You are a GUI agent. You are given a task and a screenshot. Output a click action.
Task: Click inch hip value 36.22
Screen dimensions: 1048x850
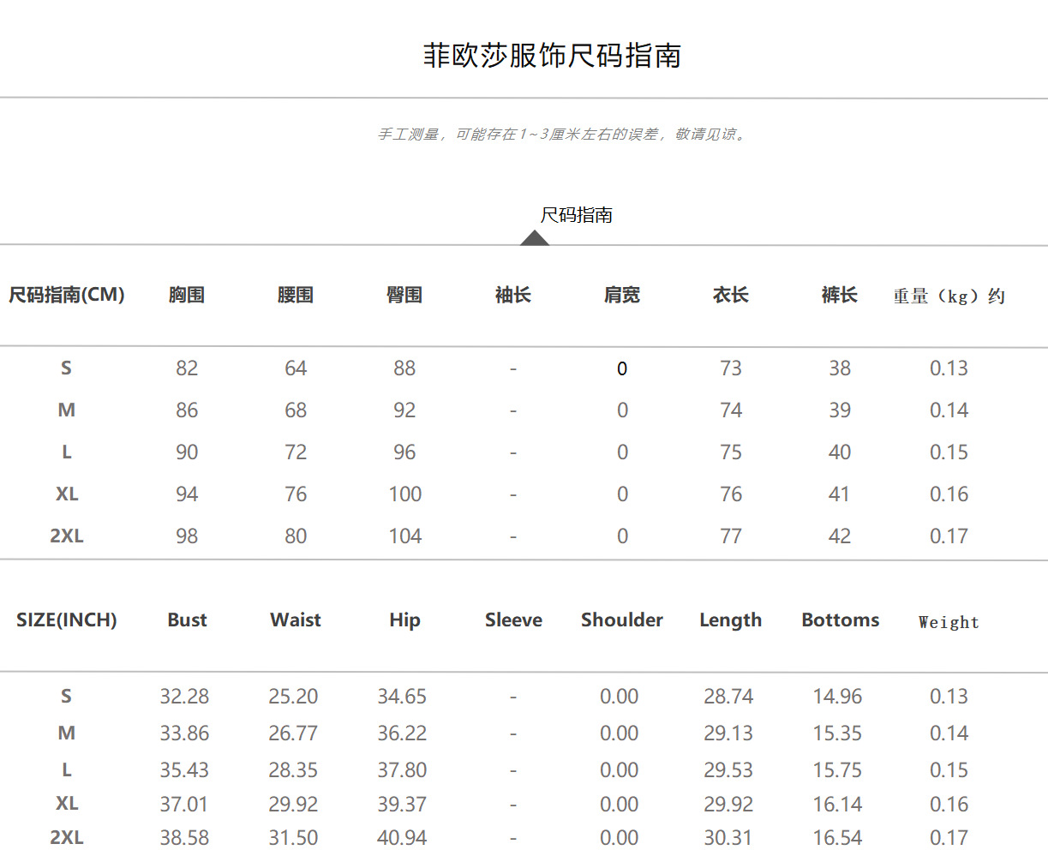[402, 733]
